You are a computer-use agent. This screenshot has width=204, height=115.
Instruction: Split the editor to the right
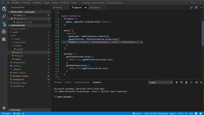pos(196,8)
